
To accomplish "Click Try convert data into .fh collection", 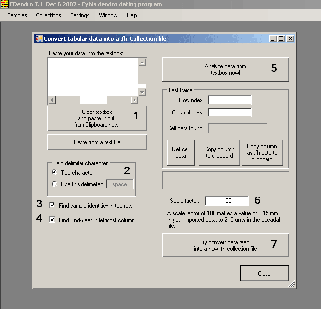I will click(x=226, y=245).
